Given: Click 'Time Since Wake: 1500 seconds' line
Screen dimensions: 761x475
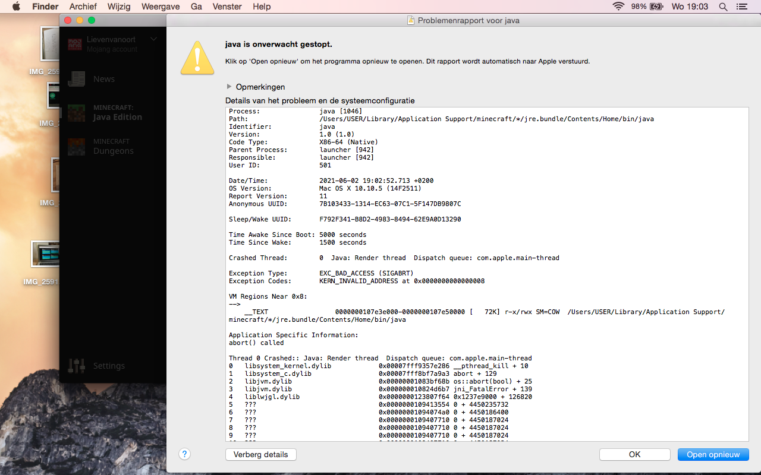Looking at the screenshot, I should (x=298, y=242).
